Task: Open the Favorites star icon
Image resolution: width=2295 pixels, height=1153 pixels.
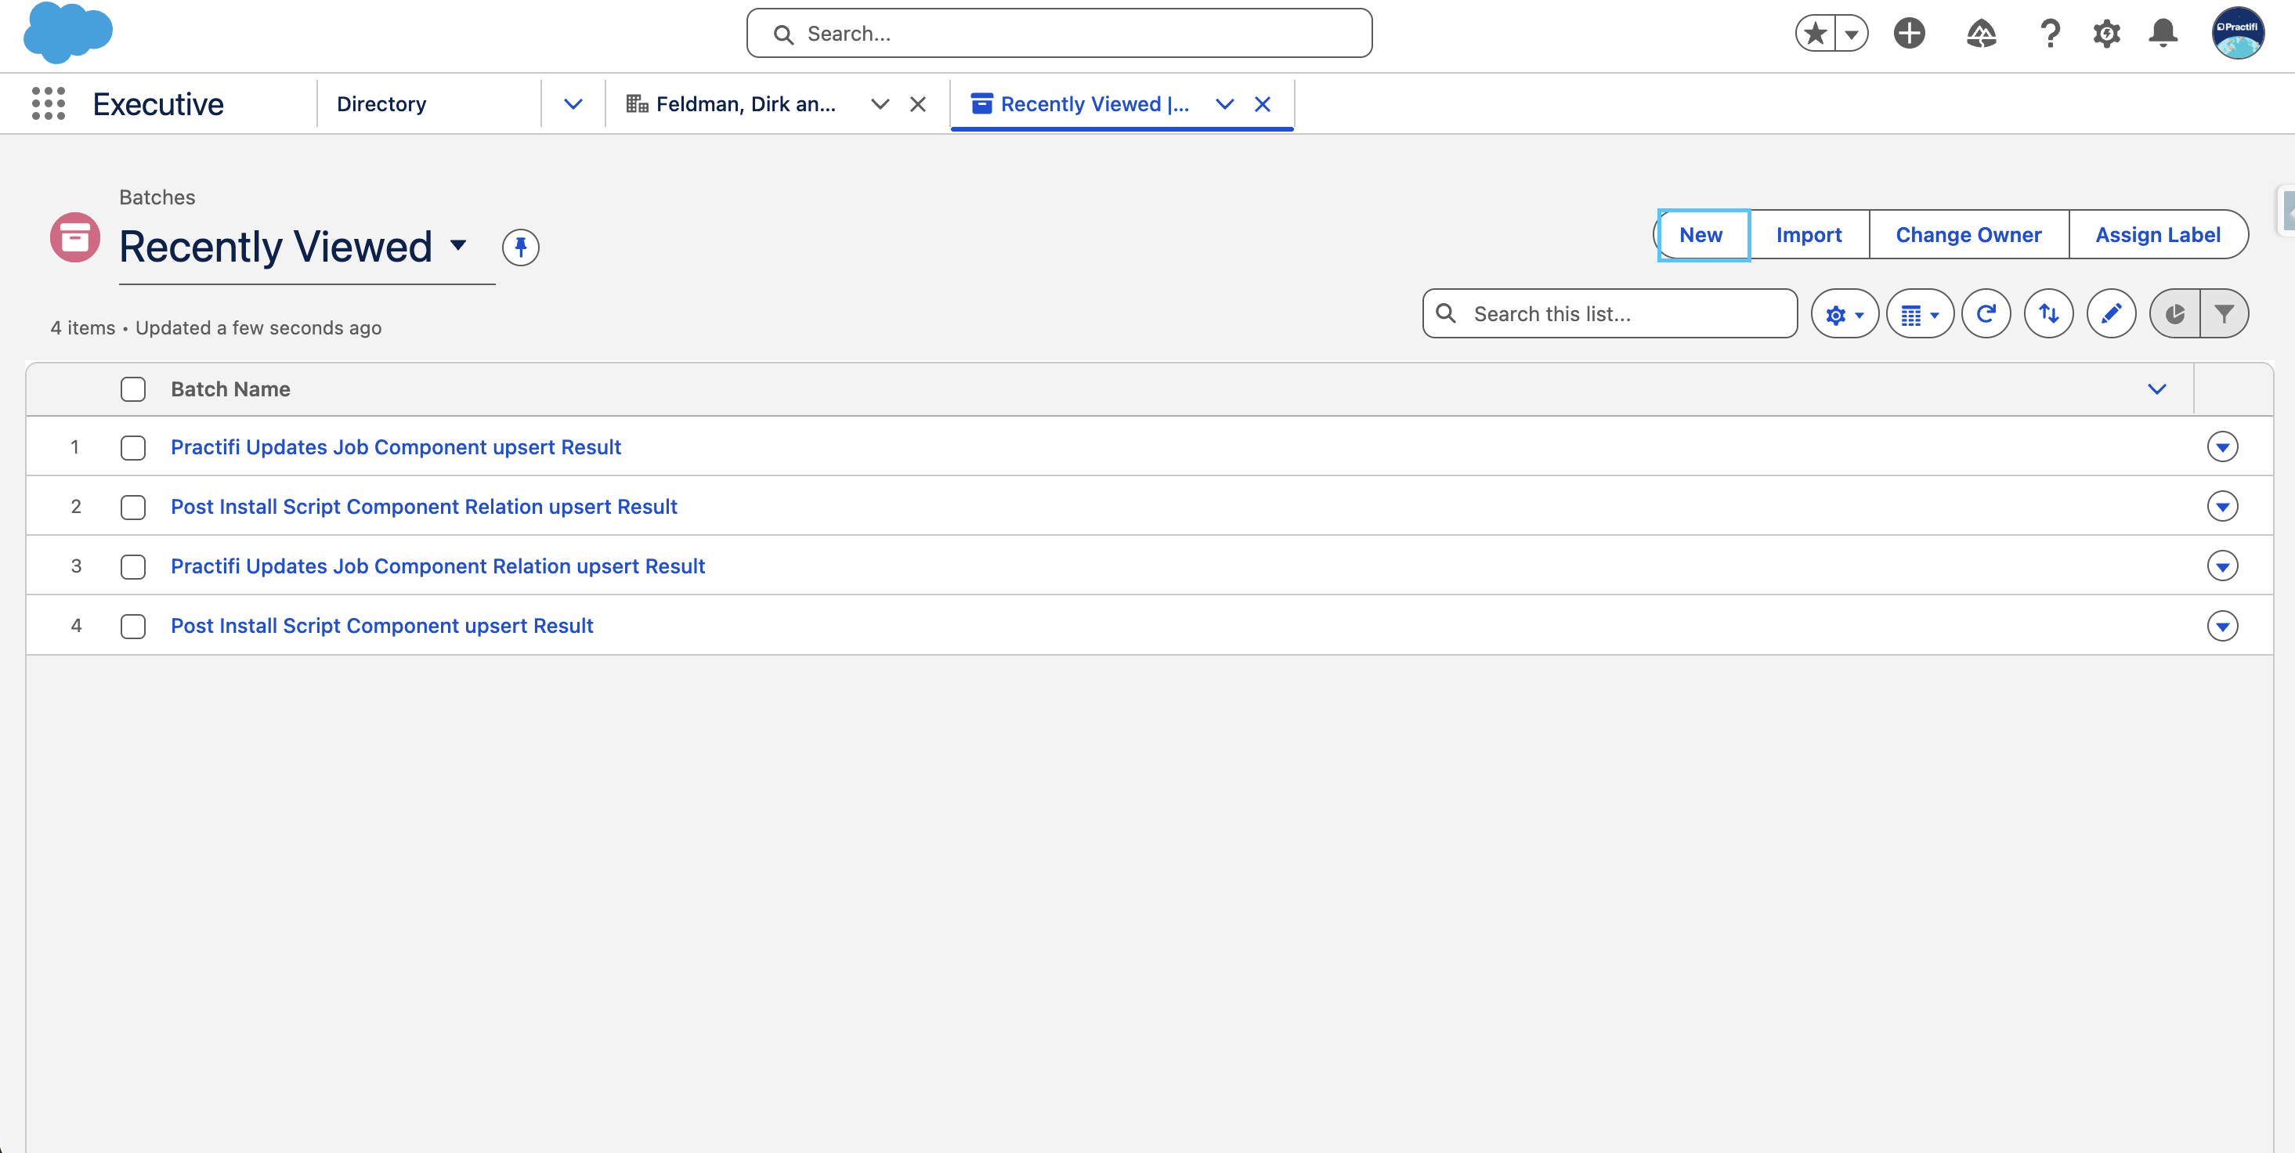Action: tap(1815, 34)
